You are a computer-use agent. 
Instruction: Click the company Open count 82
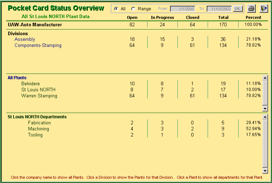[x=132, y=25]
